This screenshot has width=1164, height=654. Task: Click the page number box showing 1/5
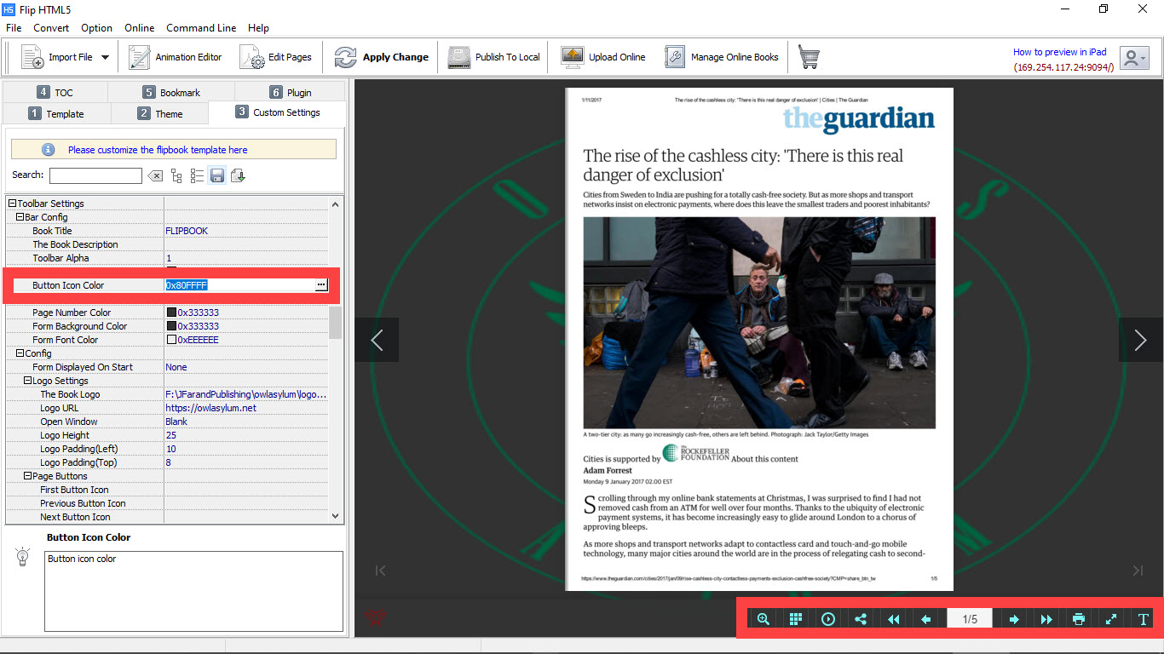click(970, 619)
